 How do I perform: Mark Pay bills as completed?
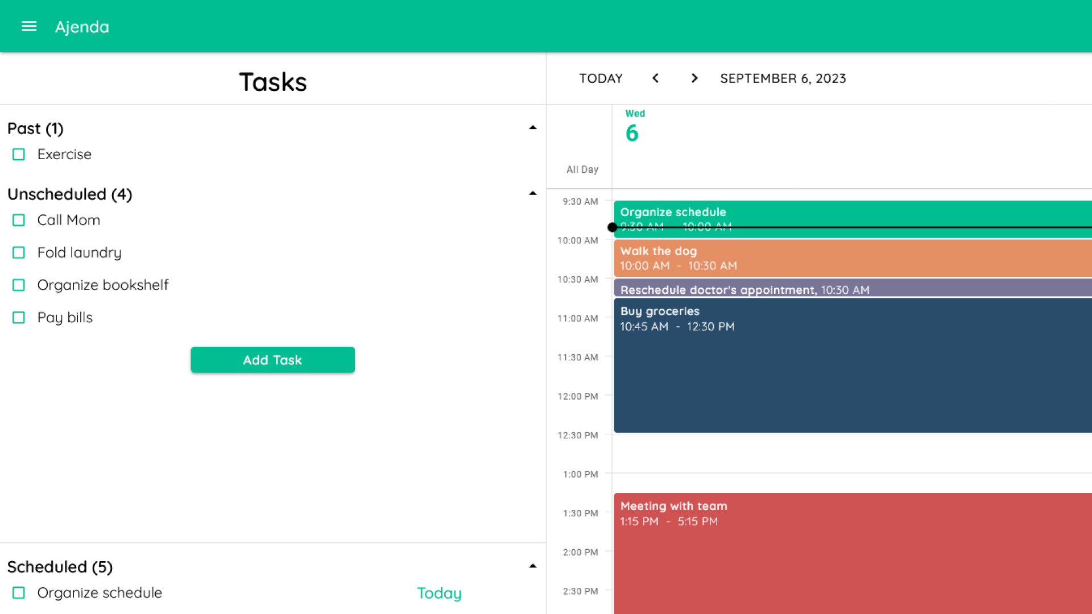coord(19,317)
